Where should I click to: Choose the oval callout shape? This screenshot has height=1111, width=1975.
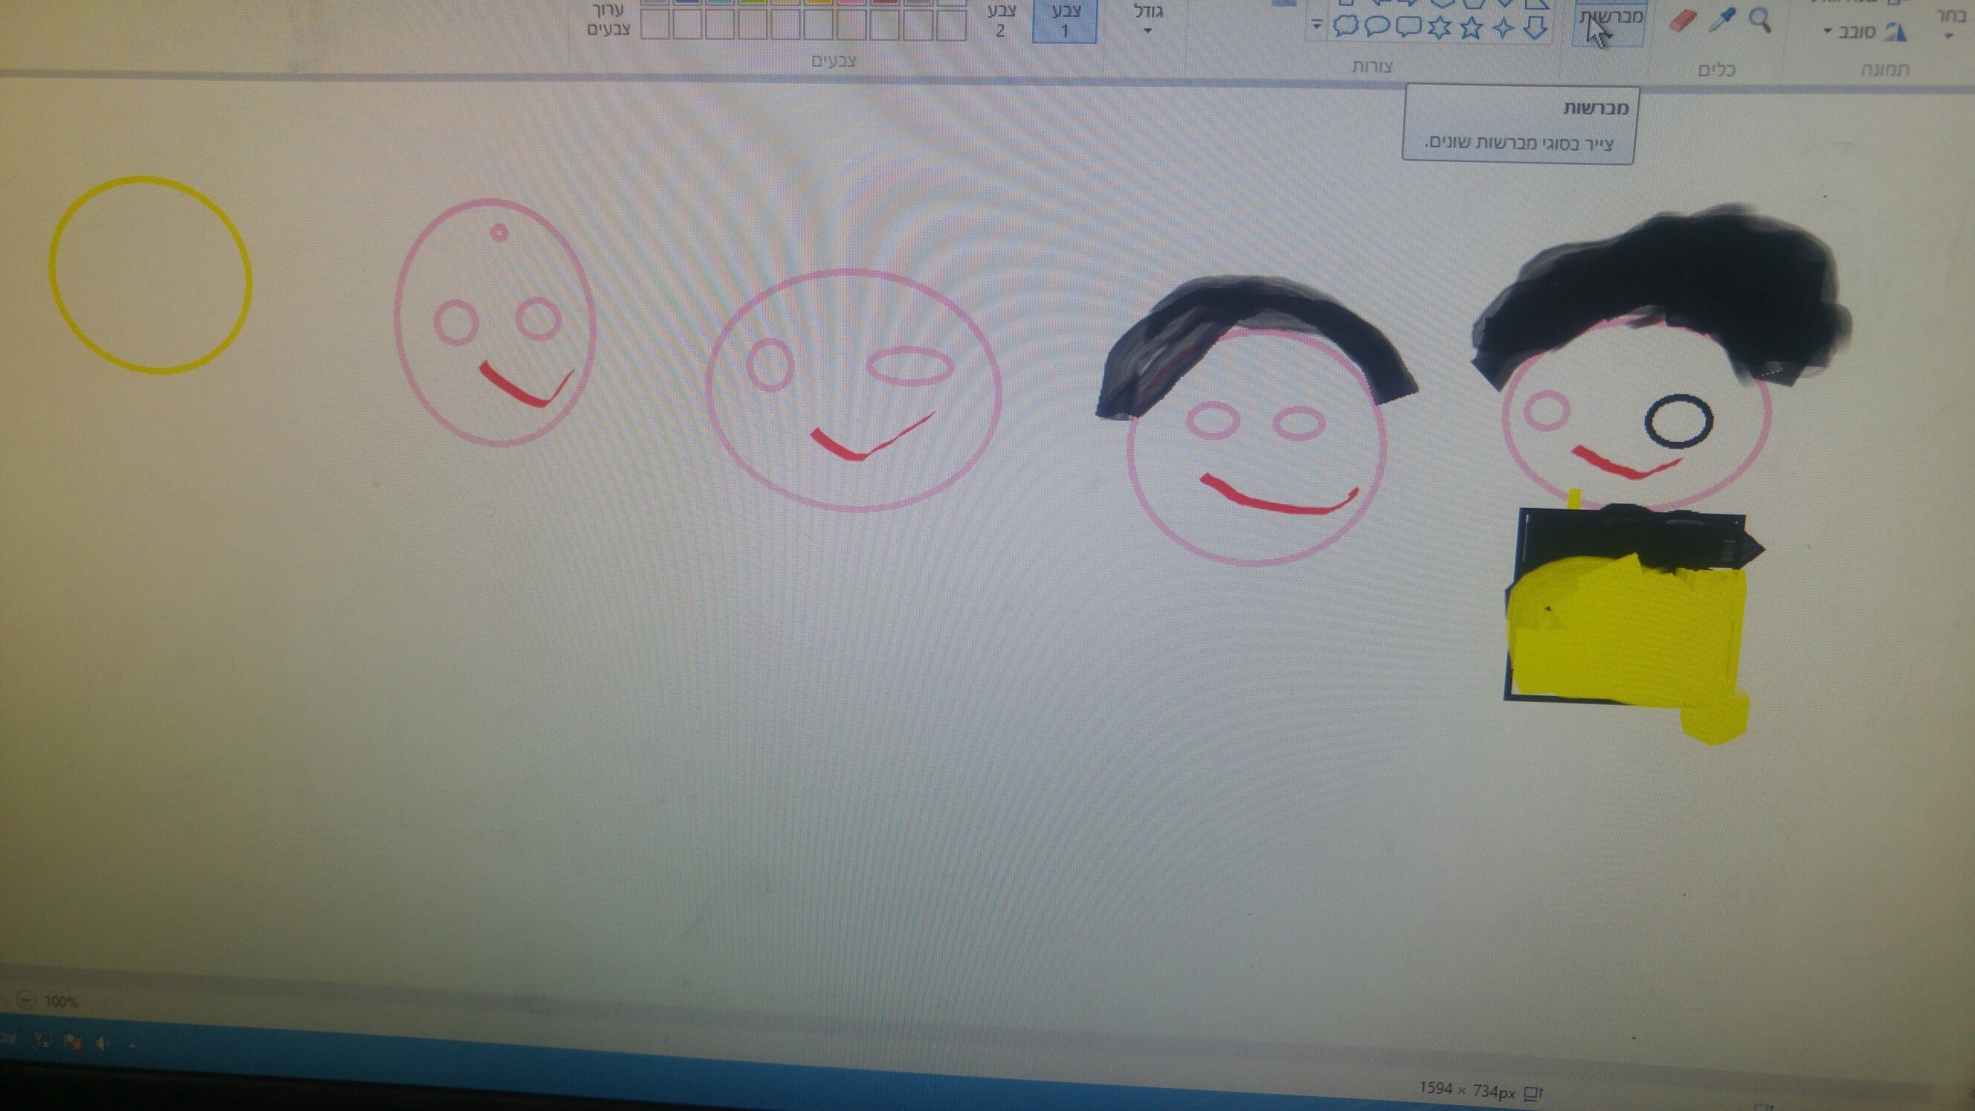1377,27
